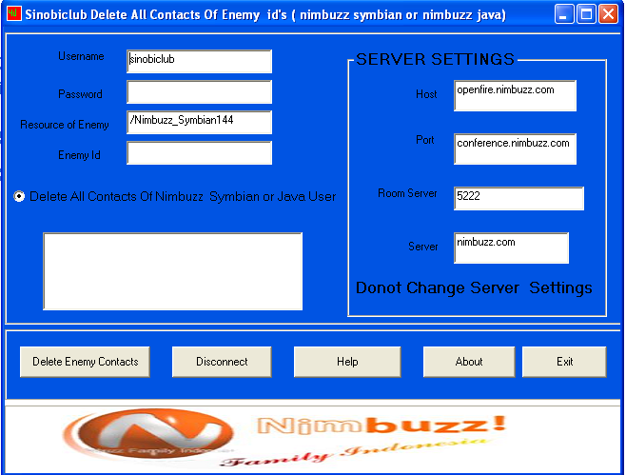Click the orange Nimbuzz N logo
The width and height of the screenshot is (626, 475).
(x=149, y=433)
